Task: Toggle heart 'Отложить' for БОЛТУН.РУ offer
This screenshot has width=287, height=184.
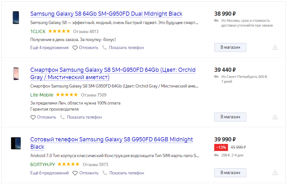Action: point(75,173)
